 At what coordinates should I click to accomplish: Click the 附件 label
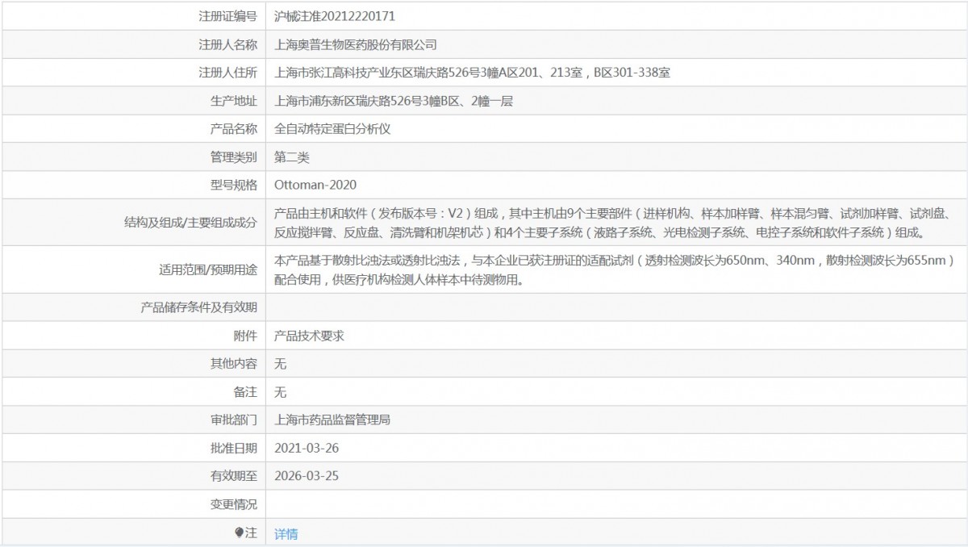[245, 336]
